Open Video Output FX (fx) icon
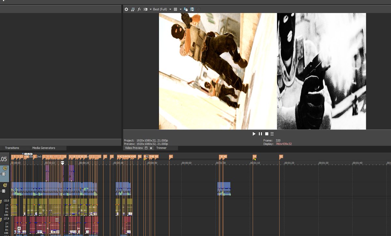The height and width of the screenshot is (236, 391). tap(139, 9)
